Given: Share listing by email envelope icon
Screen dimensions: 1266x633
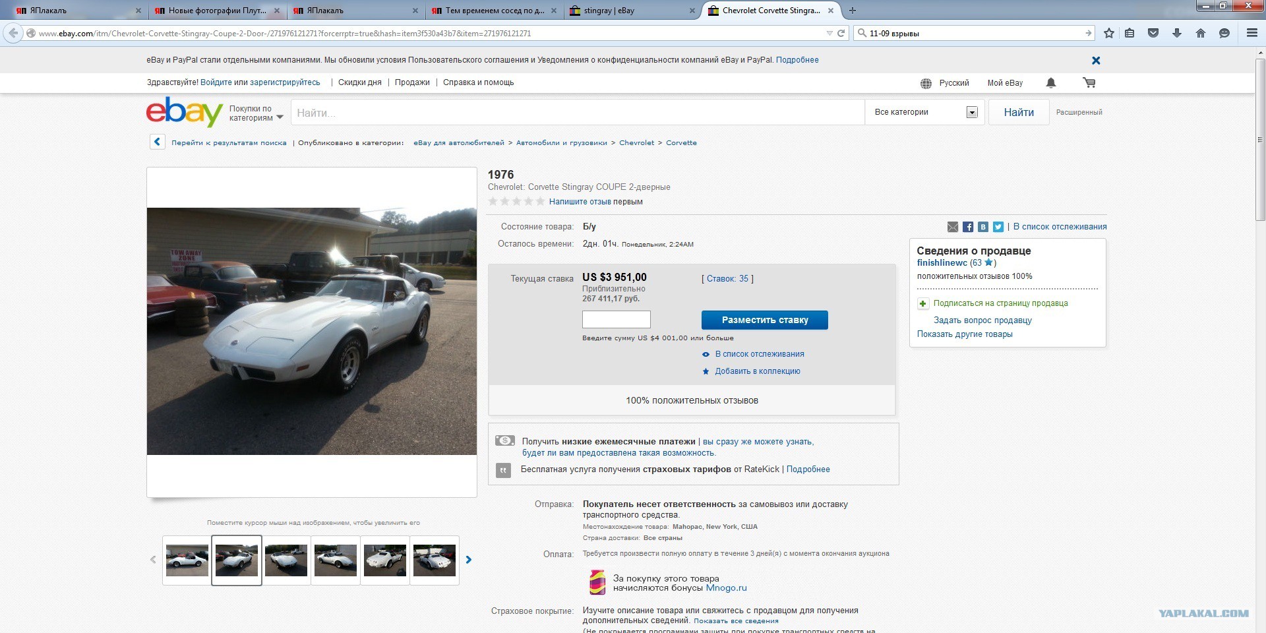Looking at the screenshot, I should click(x=953, y=227).
